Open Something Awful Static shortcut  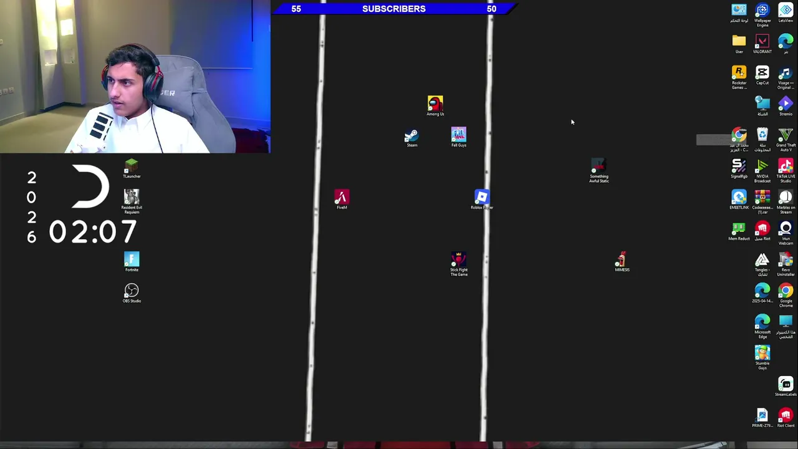[598, 170]
